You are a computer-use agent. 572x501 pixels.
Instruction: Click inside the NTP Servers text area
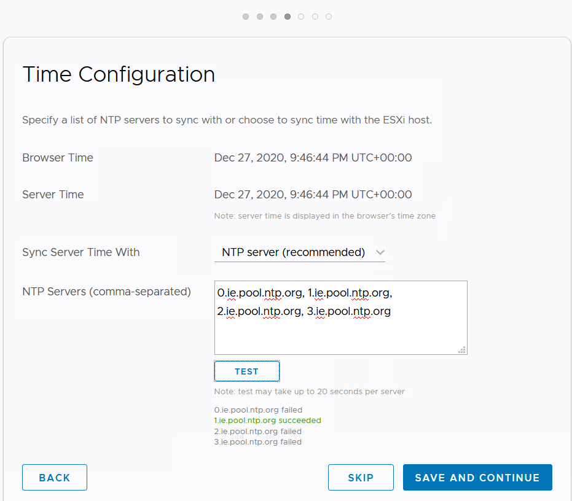(340, 332)
